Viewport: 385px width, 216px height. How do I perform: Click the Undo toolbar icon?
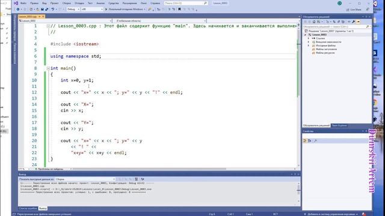click(x=52, y=10)
